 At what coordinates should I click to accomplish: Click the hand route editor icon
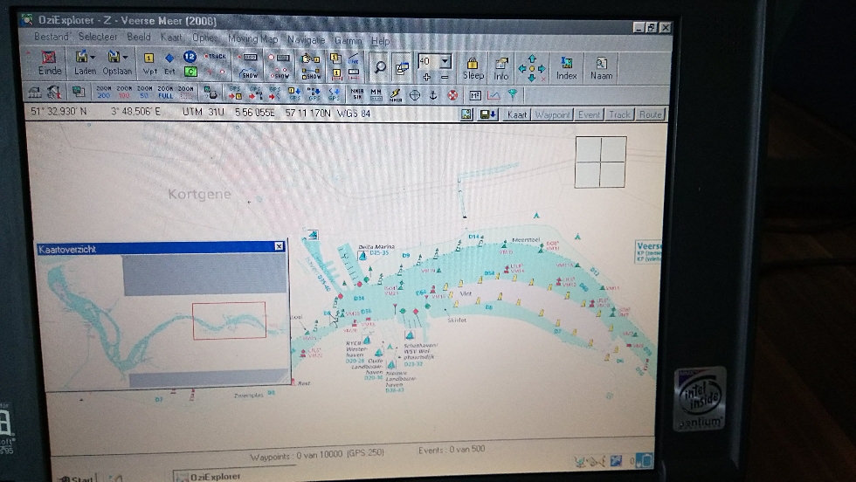point(310,59)
